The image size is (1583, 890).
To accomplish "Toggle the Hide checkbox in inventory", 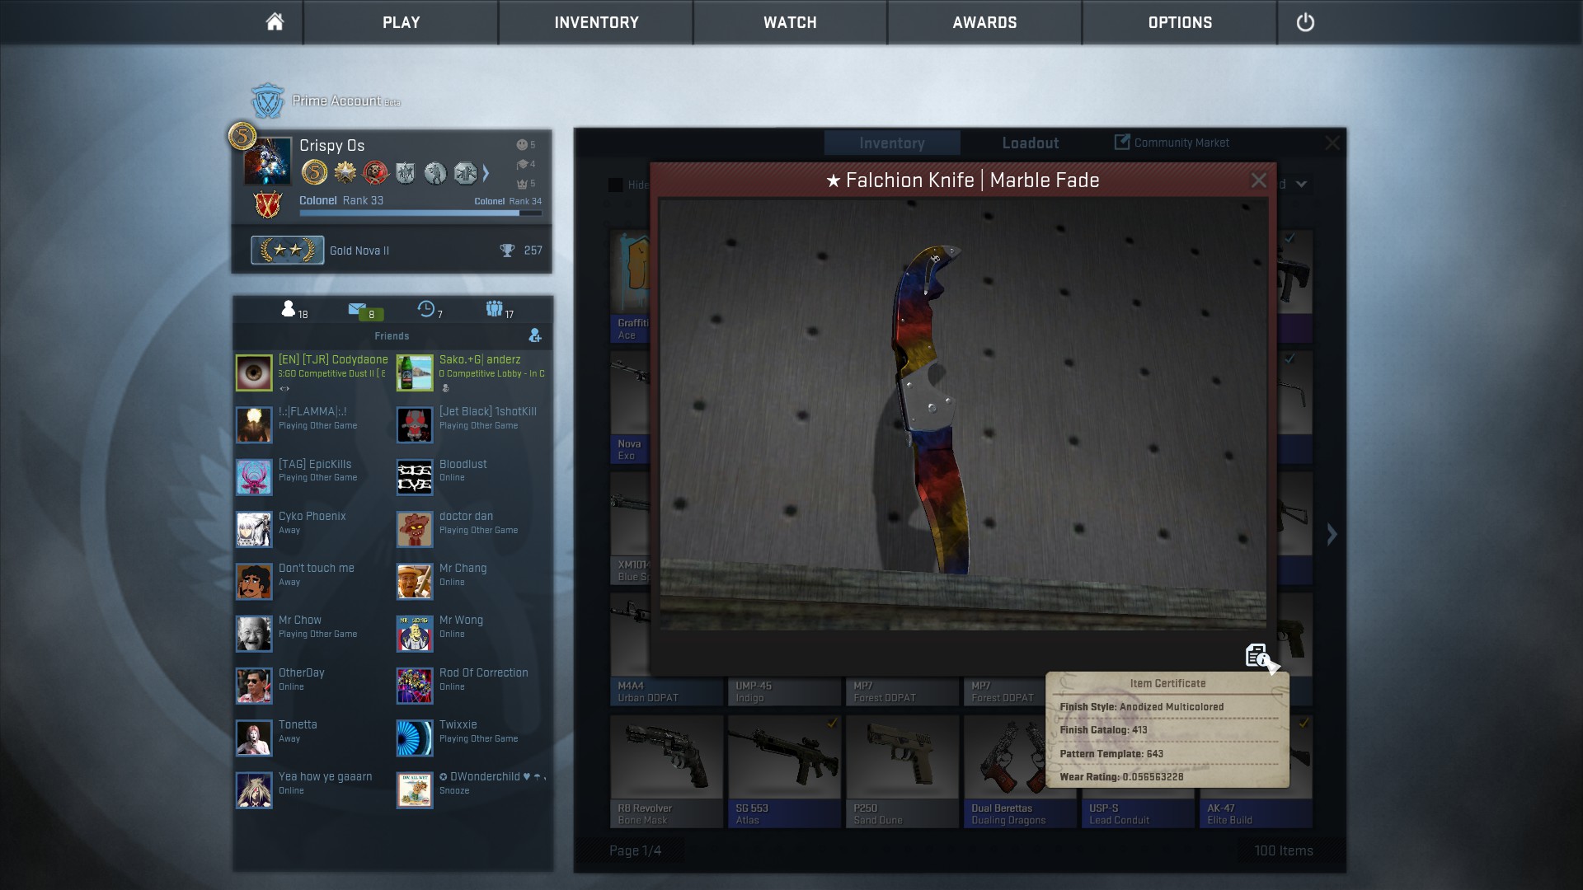I will (616, 185).
